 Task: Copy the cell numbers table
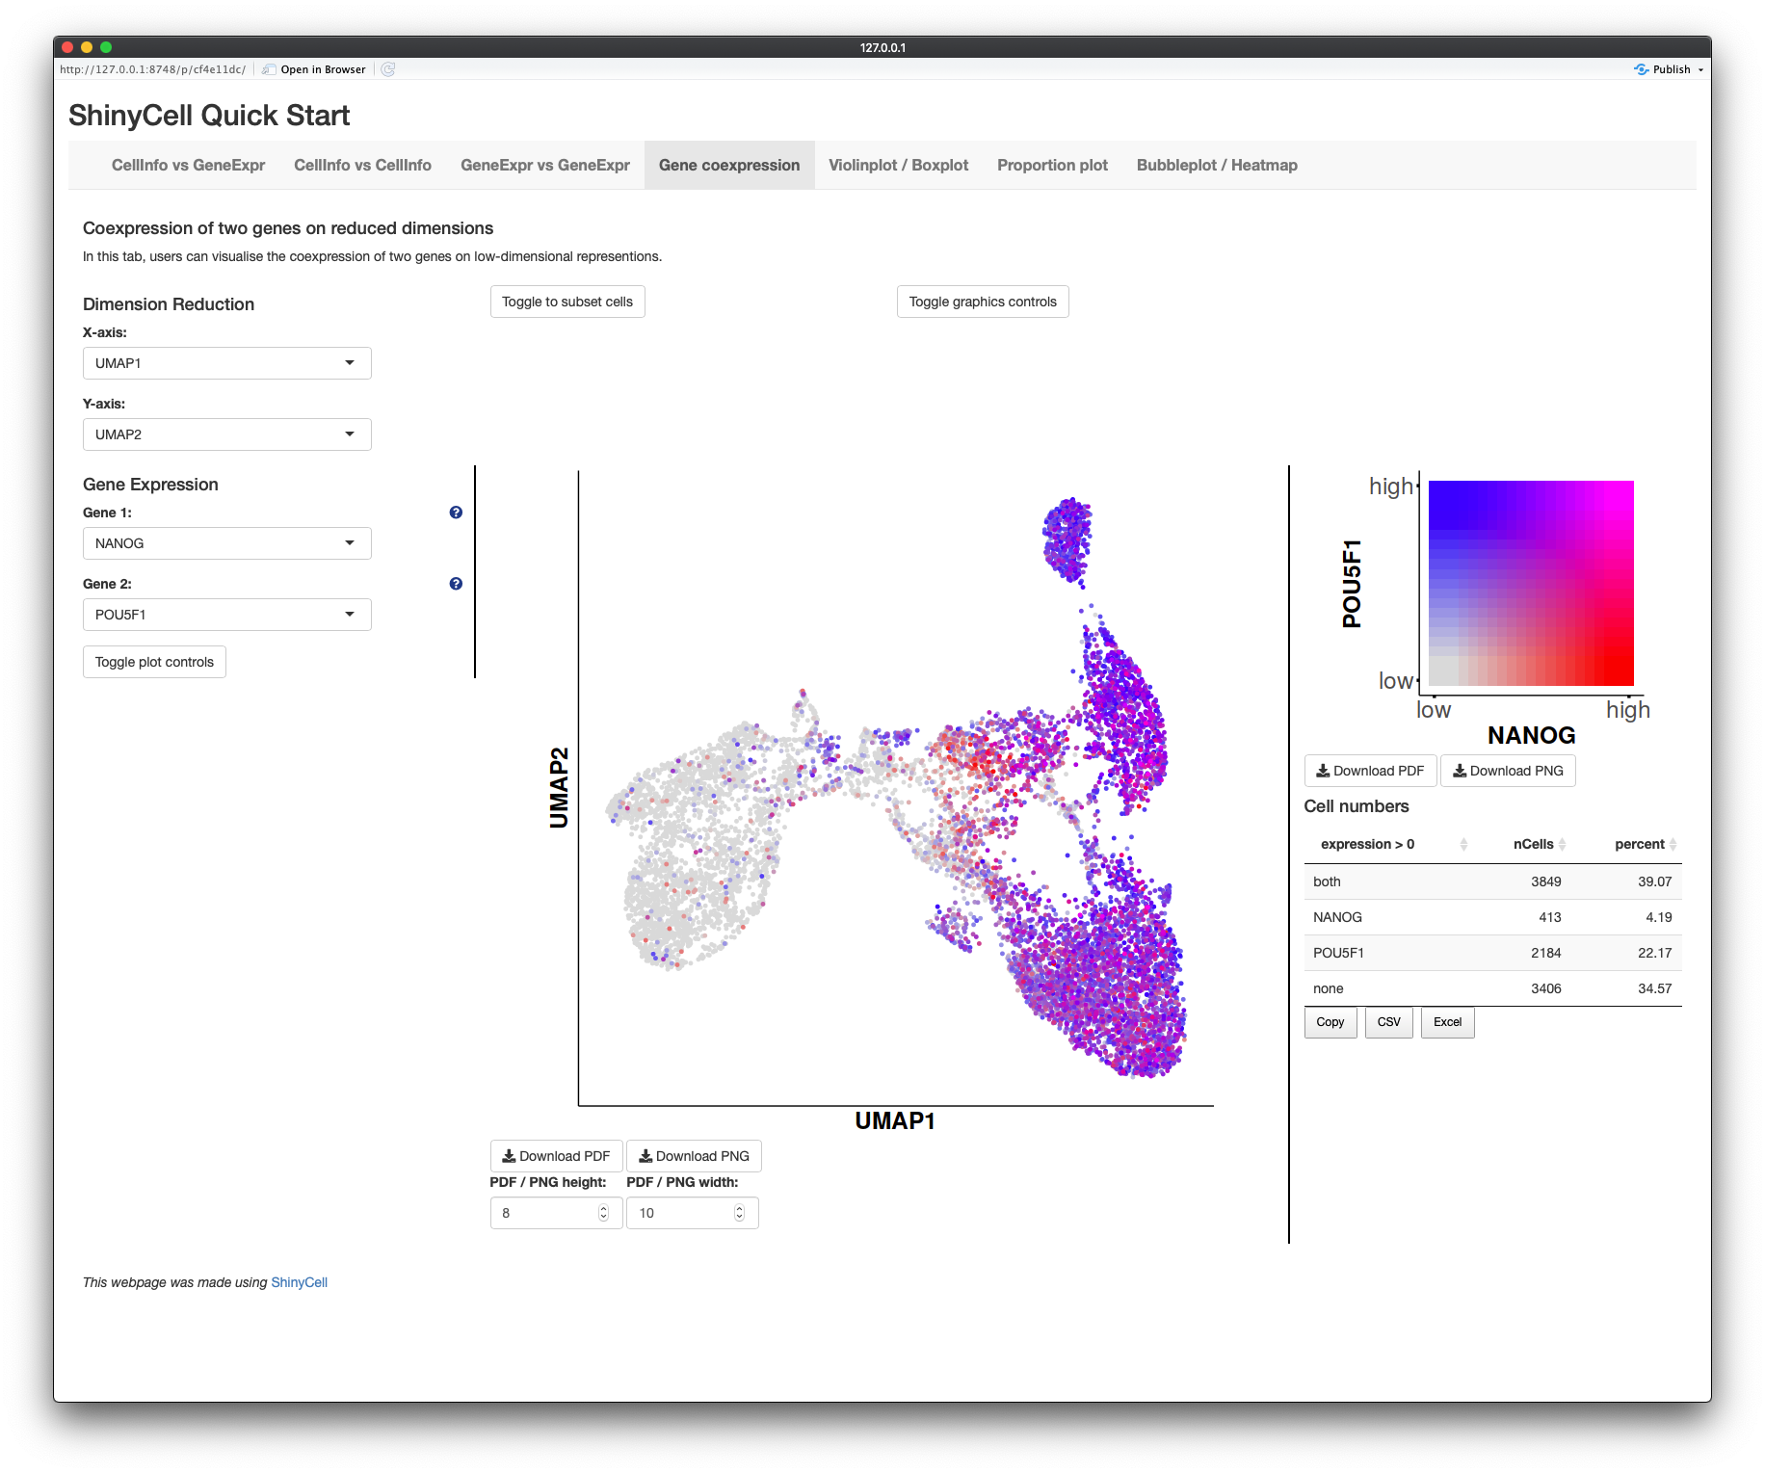pos(1330,1022)
